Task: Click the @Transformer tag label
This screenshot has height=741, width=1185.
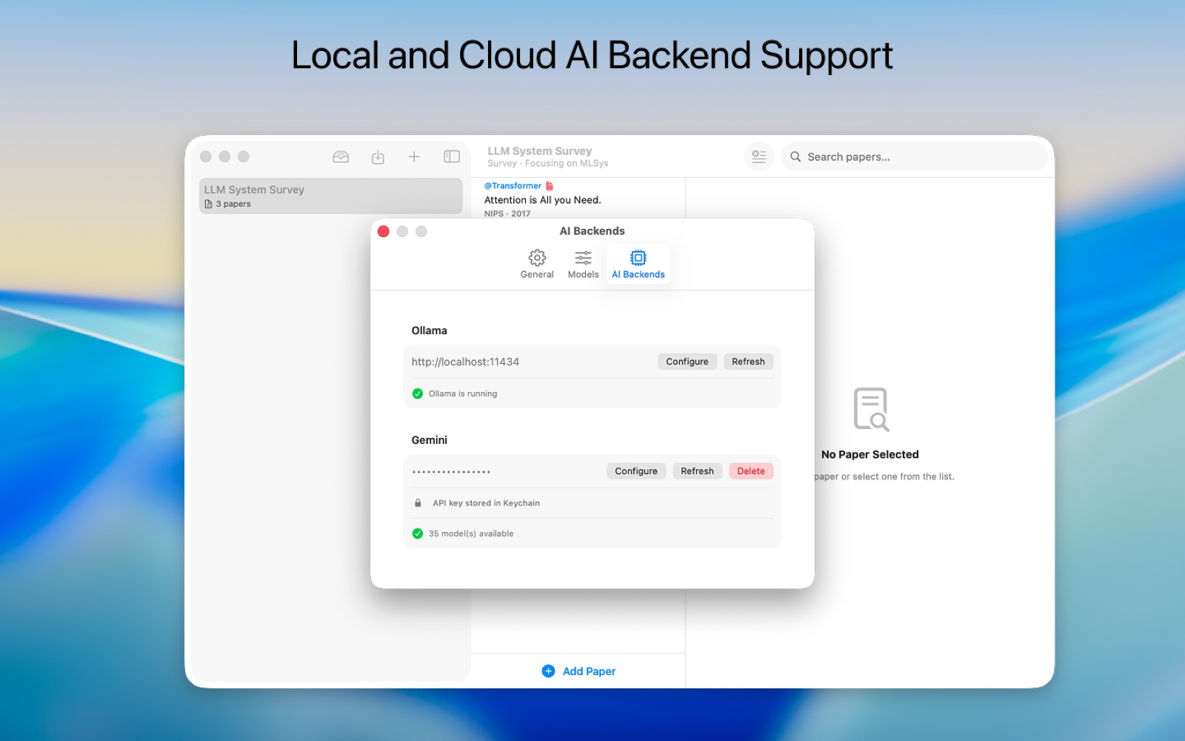Action: pyautogui.click(x=513, y=186)
